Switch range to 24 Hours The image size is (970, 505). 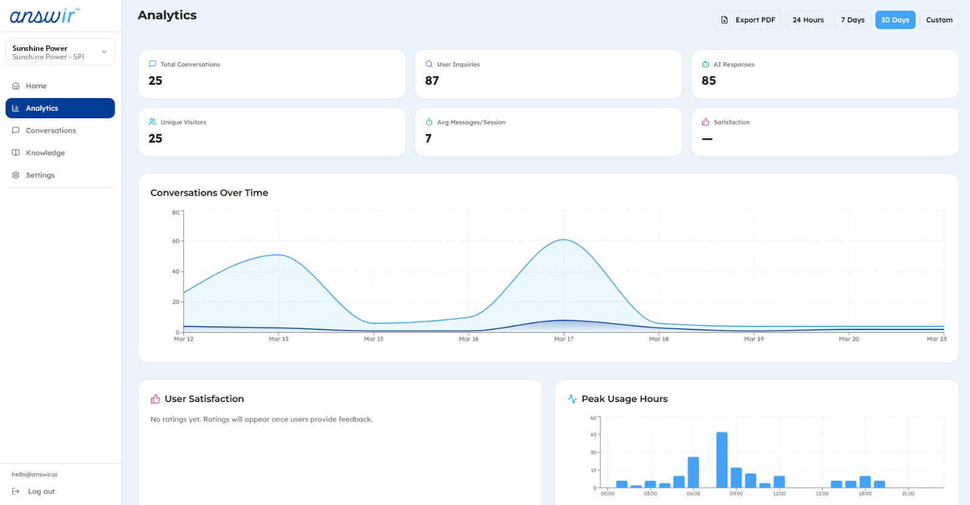[808, 20]
